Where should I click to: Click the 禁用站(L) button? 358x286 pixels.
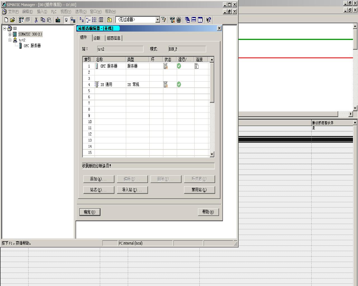[x=199, y=190]
